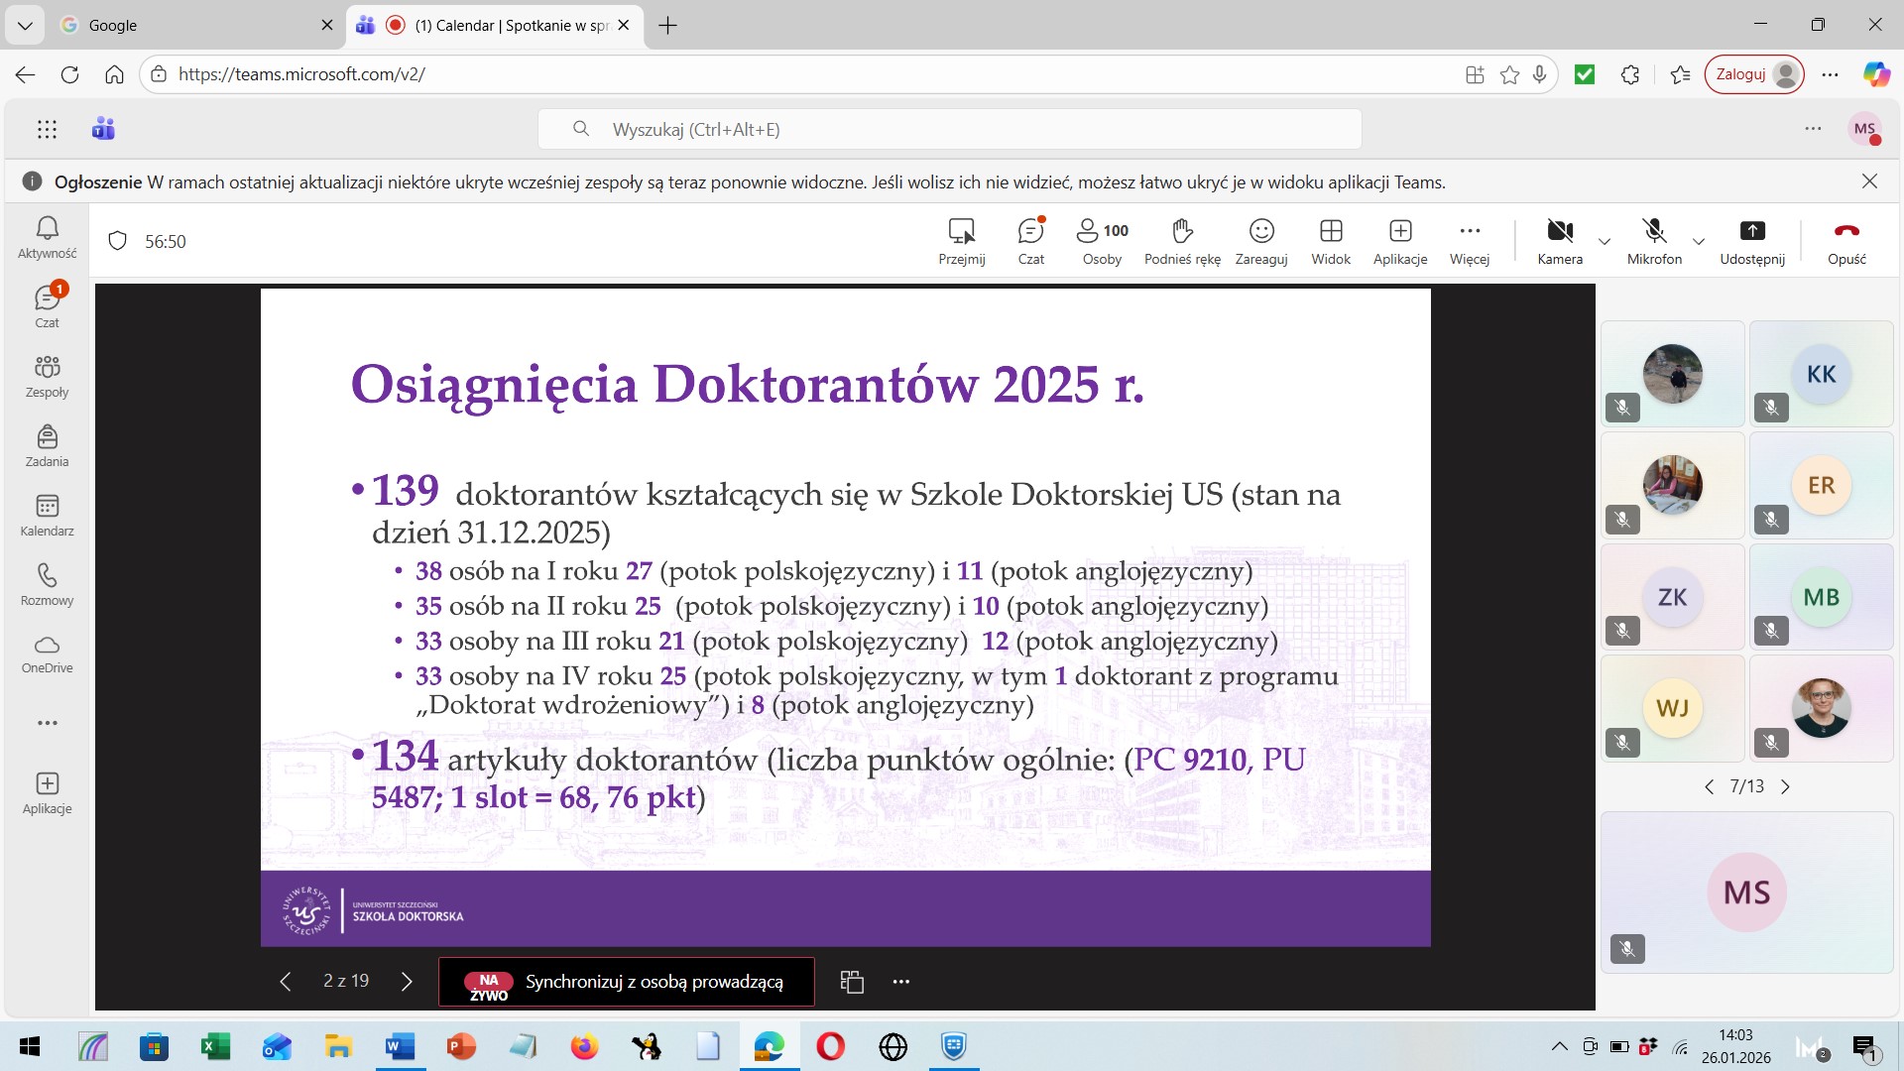Toggle Synchronizuj z osobą prowadzącą
Viewport: 1904px width, 1071px height.
(x=627, y=982)
